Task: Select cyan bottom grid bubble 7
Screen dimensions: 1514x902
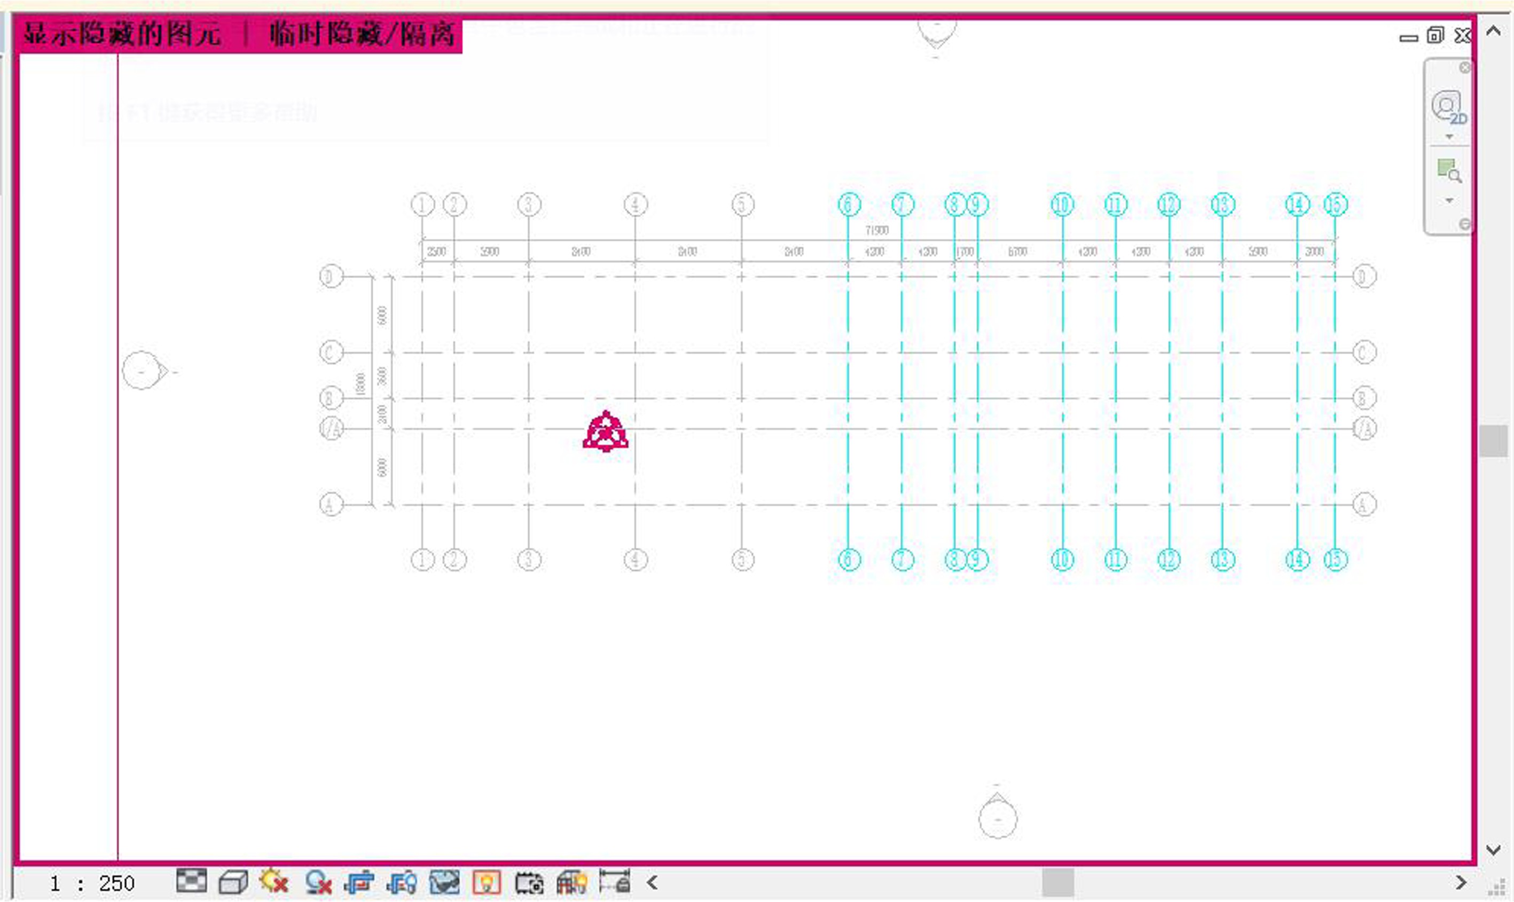Action: point(903,560)
